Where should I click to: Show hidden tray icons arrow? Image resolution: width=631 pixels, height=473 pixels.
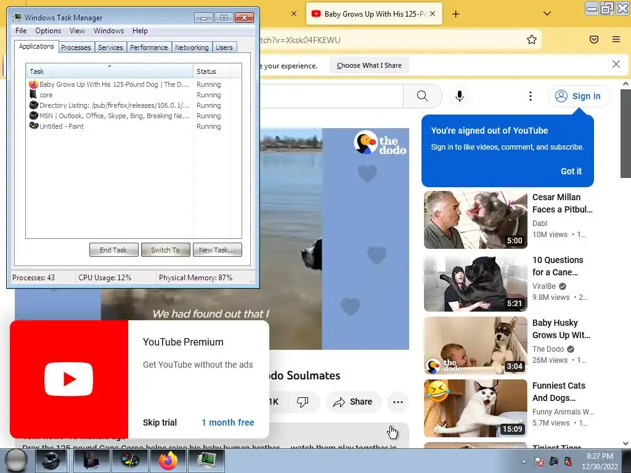coord(524,461)
